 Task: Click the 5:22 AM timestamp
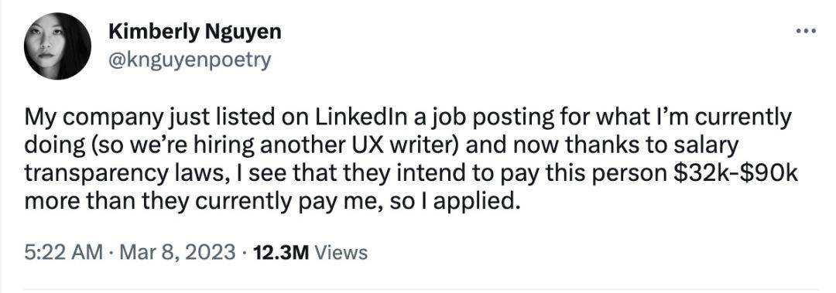(x=63, y=252)
